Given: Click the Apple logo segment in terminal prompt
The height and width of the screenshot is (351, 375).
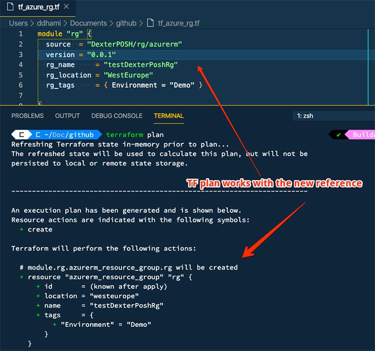Looking at the screenshot, I should (21, 135).
